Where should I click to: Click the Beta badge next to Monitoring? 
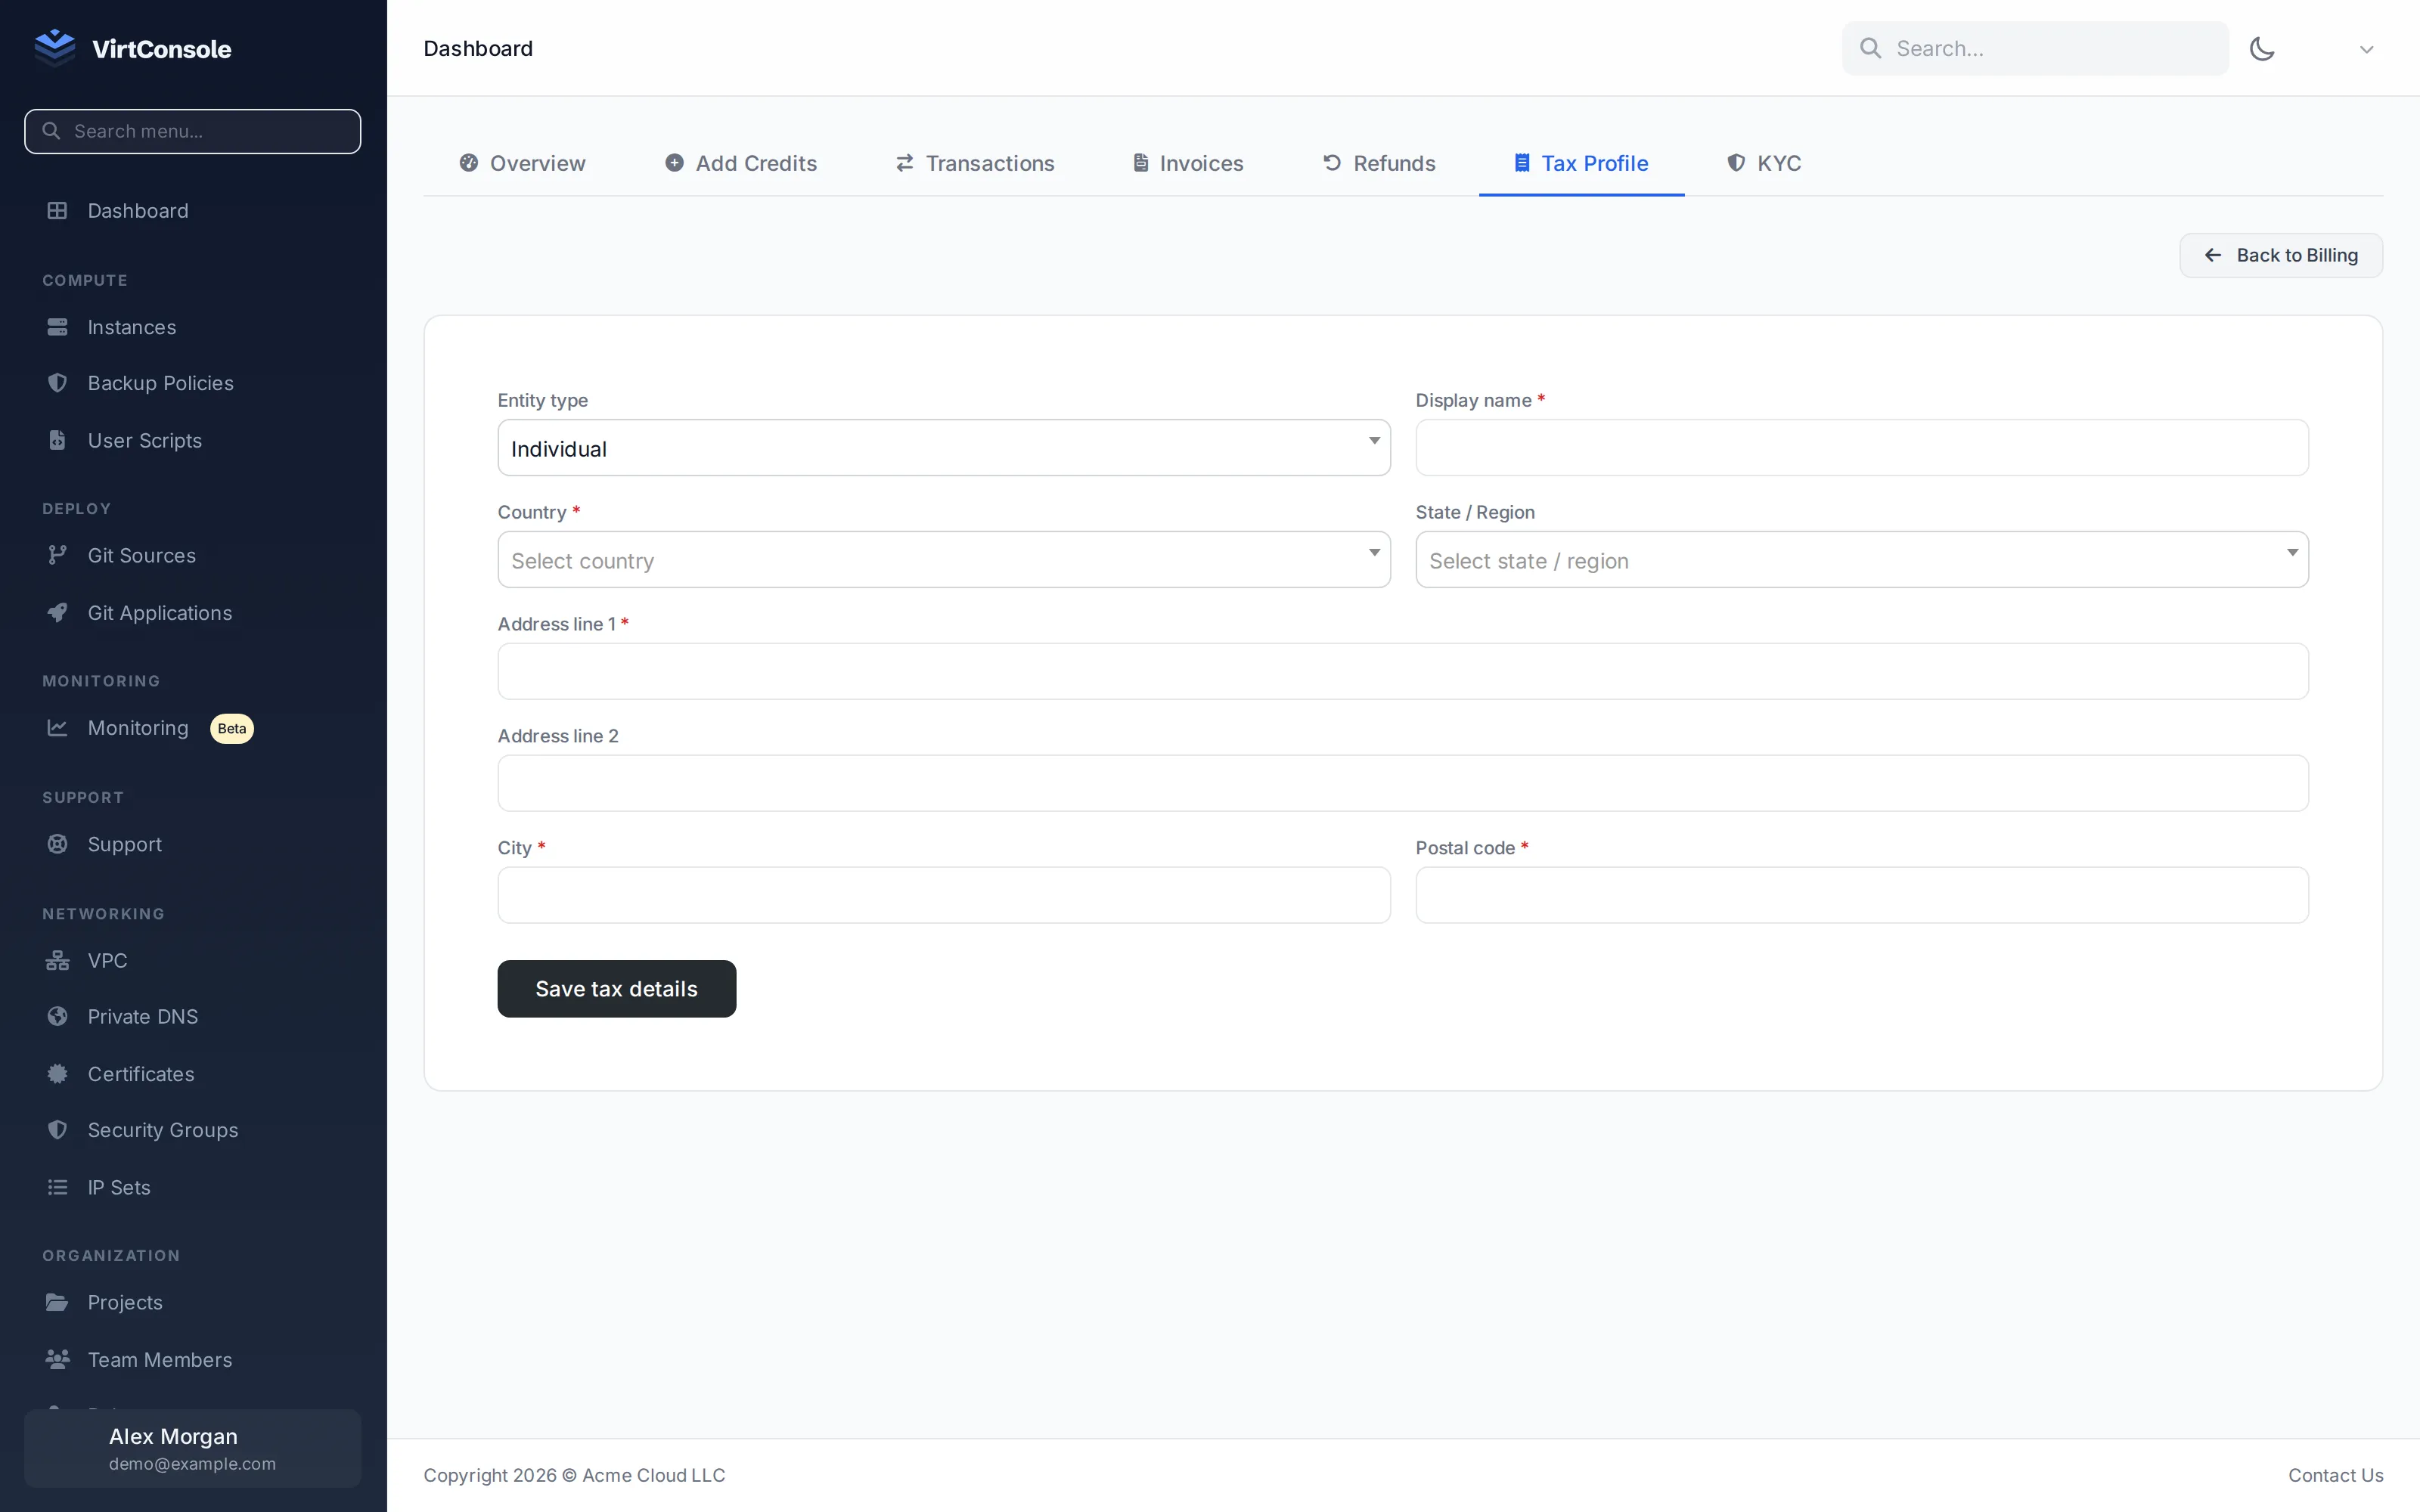[x=232, y=728]
